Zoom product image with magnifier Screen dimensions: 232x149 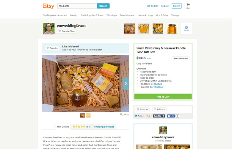coord(124,114)
